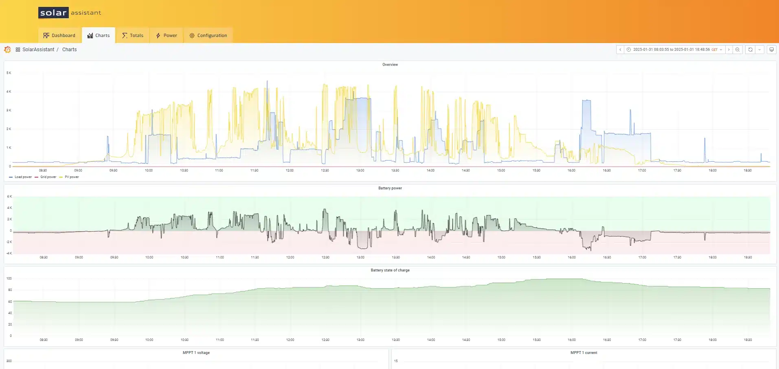The image size is (779, 369).
Task: Go to the Configuration tab
Action: coord(208,35)
